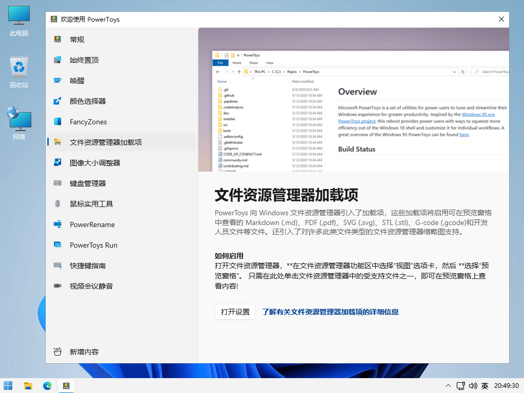Viewport: 524px width, 393px height.
Task: Click the PowerToys taskbar icon
Action: (66, 386)
